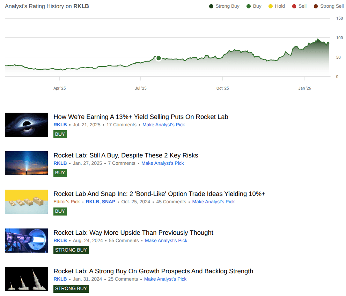Click the Sell legend red dot

[x=294, y=6]
